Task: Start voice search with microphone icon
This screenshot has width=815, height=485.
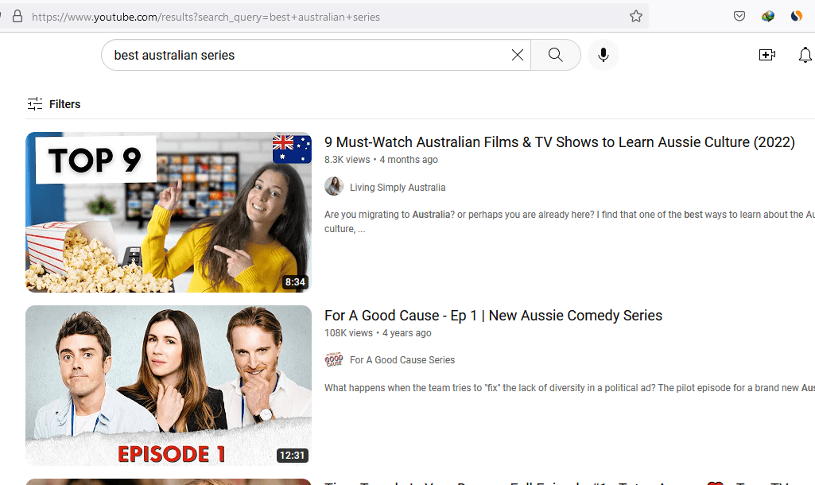Action: [603, 55]
